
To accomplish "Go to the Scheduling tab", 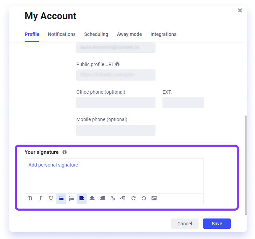I will 96,34.
